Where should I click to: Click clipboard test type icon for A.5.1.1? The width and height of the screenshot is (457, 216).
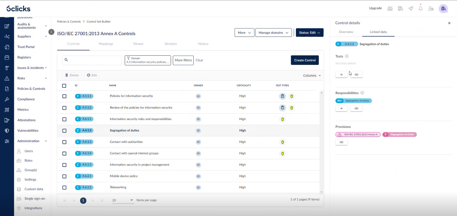(x=282, y=96)
